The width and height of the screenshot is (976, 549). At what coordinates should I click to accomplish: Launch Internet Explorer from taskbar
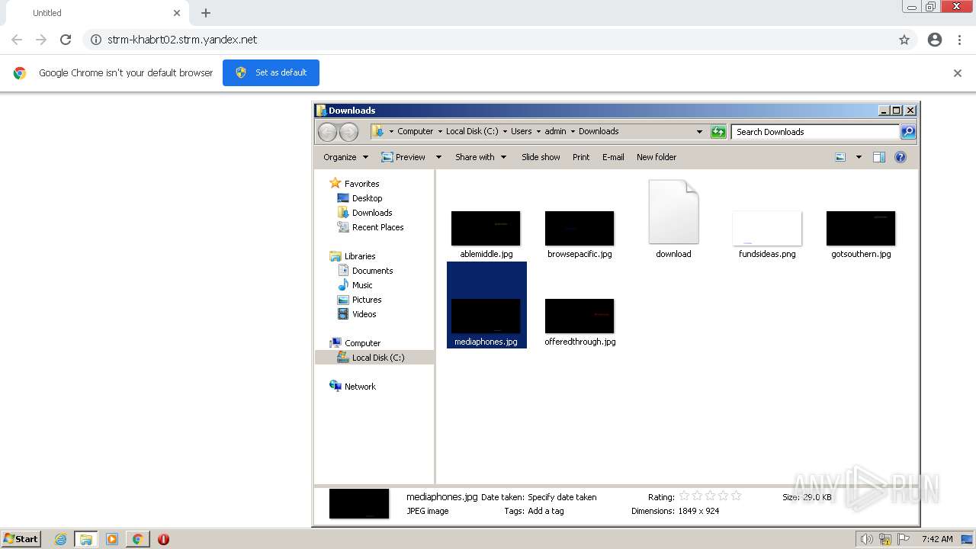pyautogui.click(x=60, y=539)
